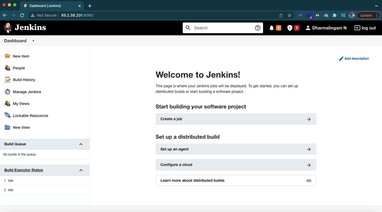
Task: Click the 'No builds in the queue.' text
Action: pos(20,154)
